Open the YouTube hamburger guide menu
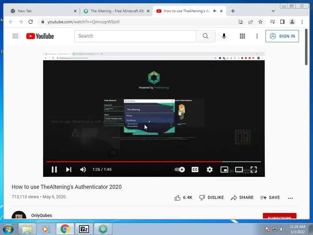 pos(15,36)
